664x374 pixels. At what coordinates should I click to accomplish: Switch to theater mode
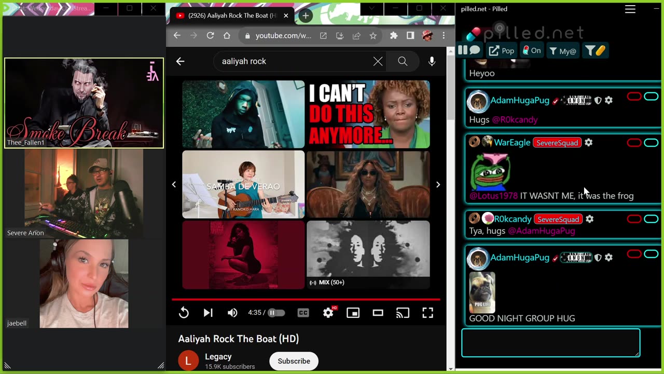(x=378, y=313)
